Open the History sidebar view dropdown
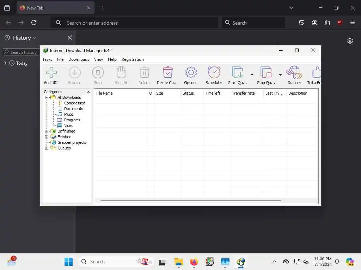The image size is (361, 270). click(x=34, y=38)
